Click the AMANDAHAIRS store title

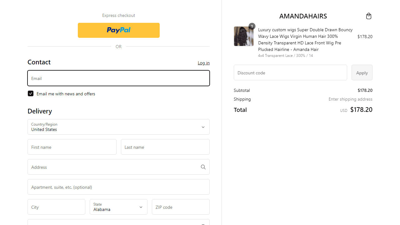tap(303, 16)
